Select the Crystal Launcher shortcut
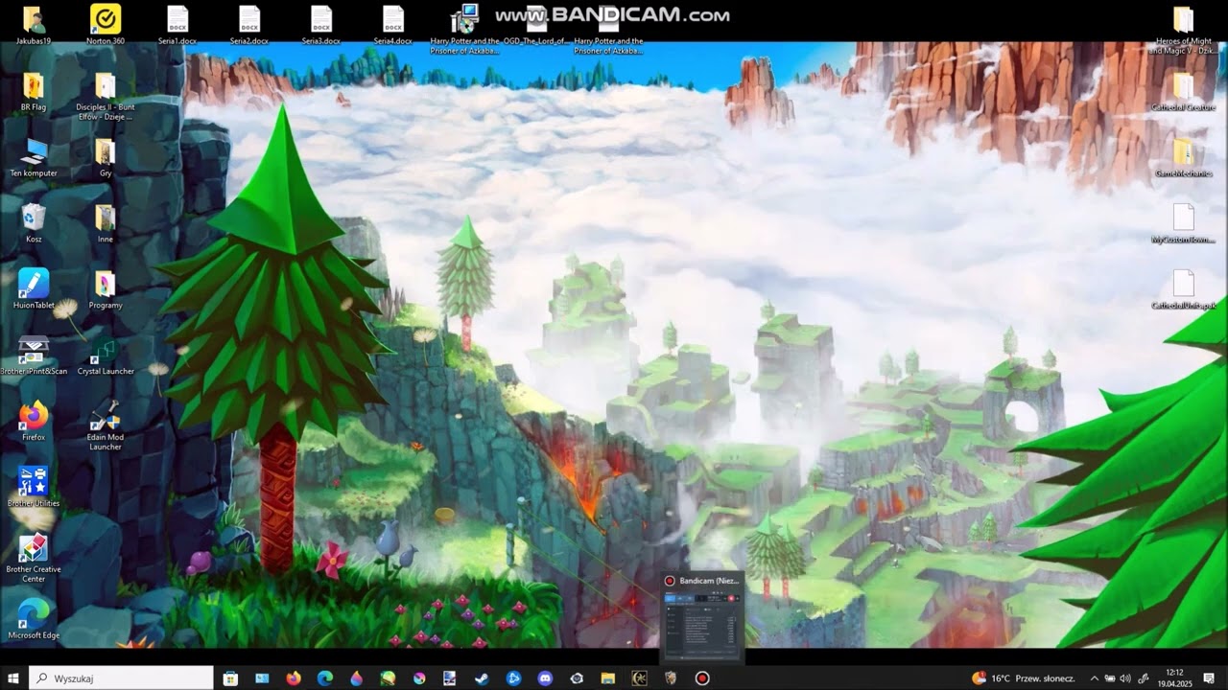The width and height of the screenshot is (1228, 690). click(x=106, y=356)
